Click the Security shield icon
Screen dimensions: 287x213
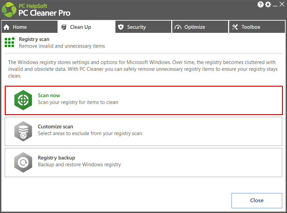[x=121, y=27]
